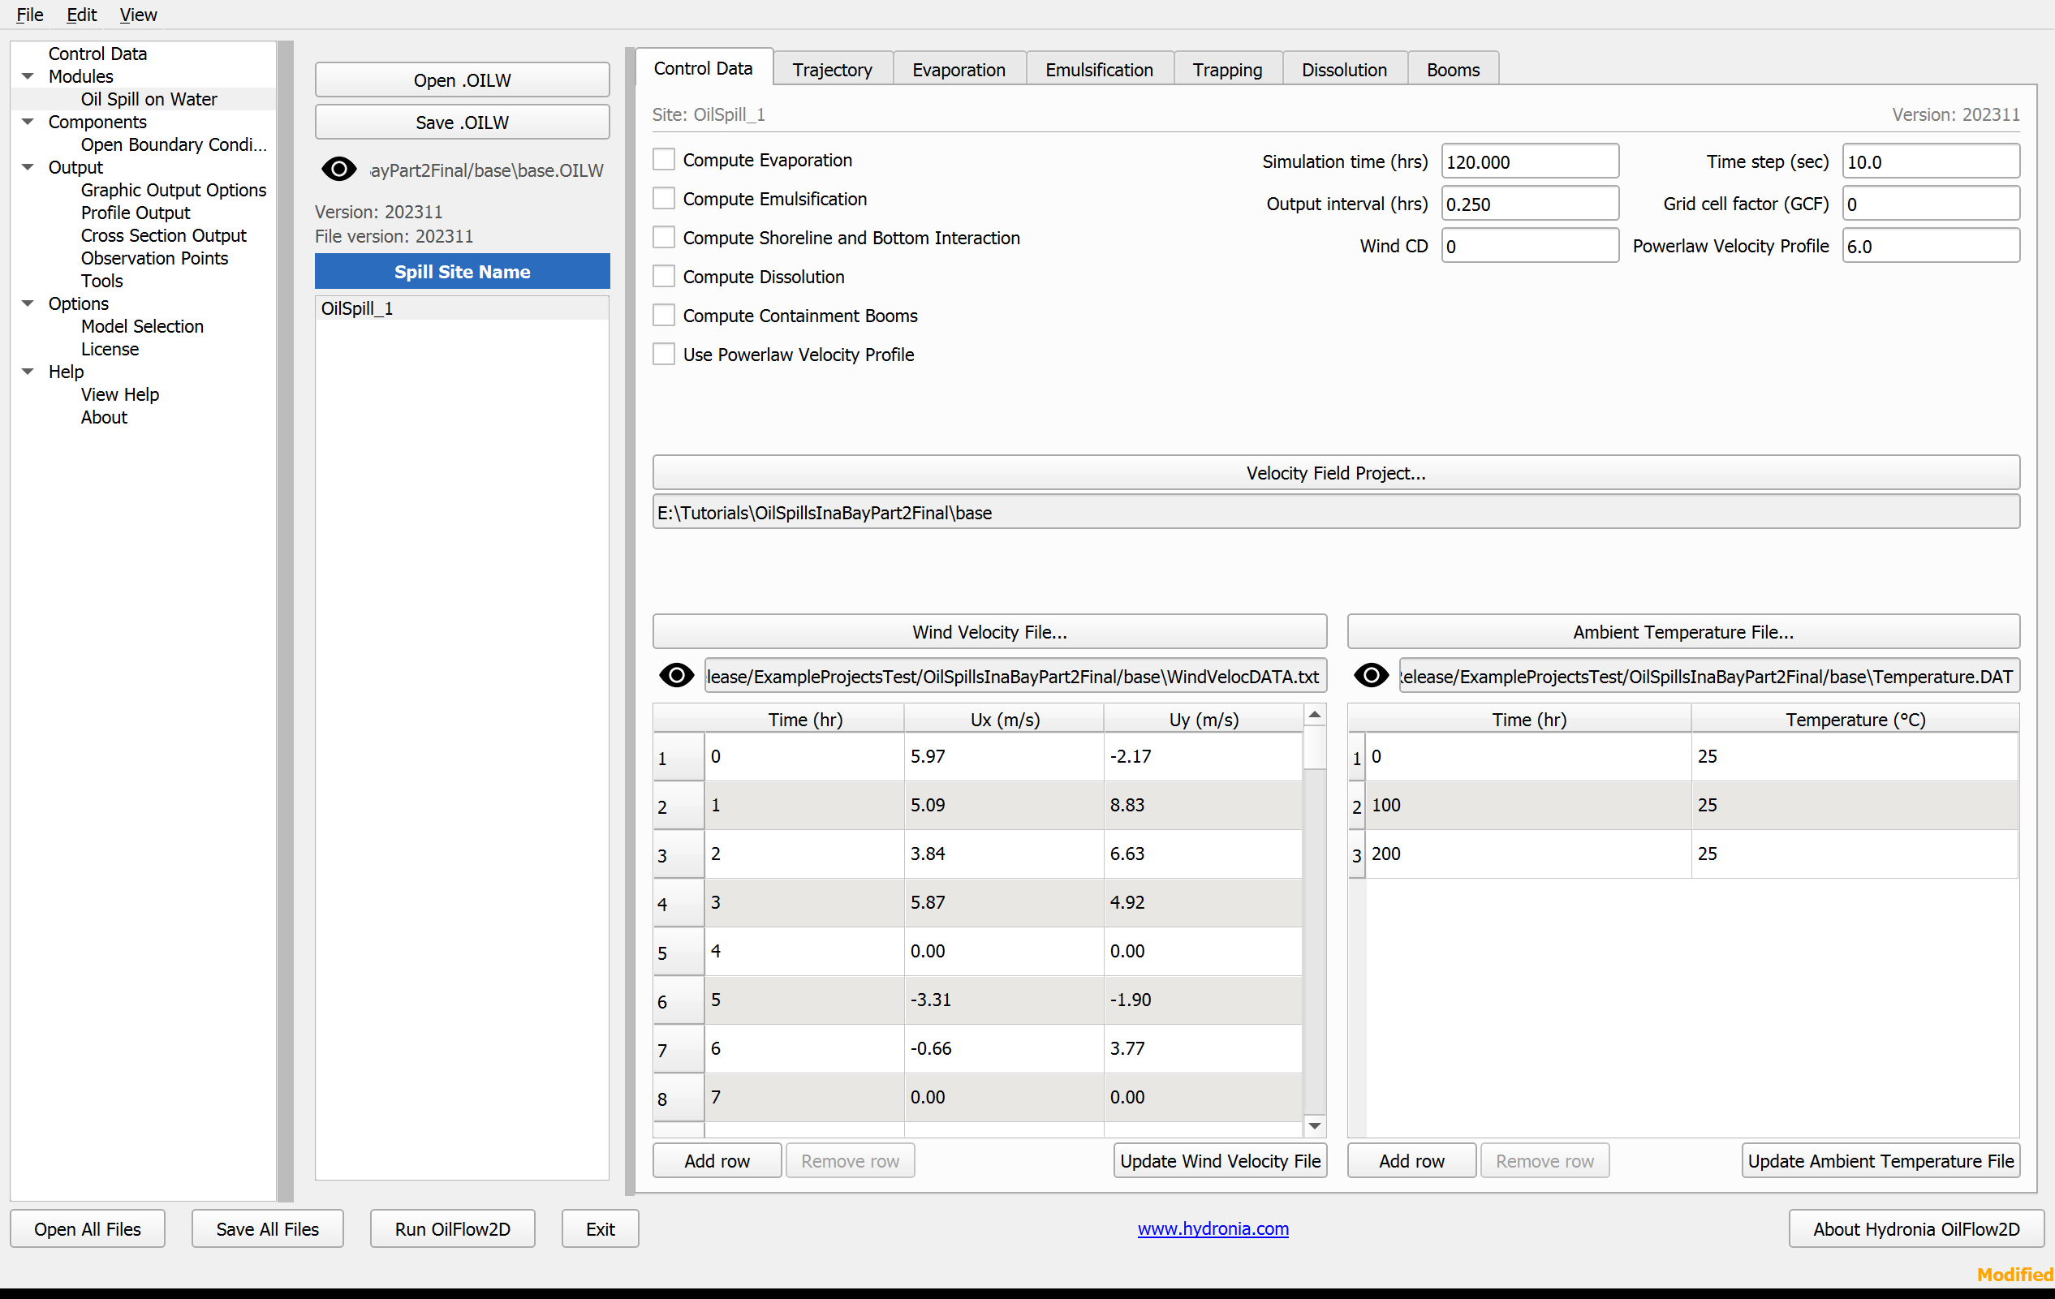Open the File menu

(30, 15)
